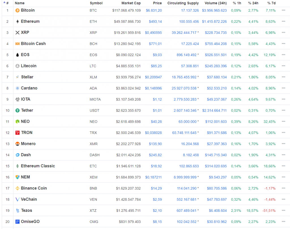Open the TRON name link
This screenshot has width=290, height=229.
(x=27, y=133)
